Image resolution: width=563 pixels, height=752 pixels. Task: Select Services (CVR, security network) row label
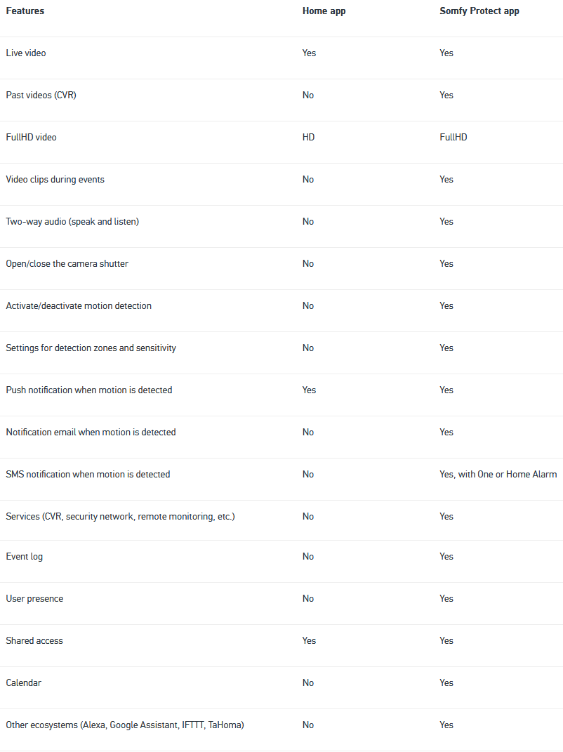pos(120,517)
